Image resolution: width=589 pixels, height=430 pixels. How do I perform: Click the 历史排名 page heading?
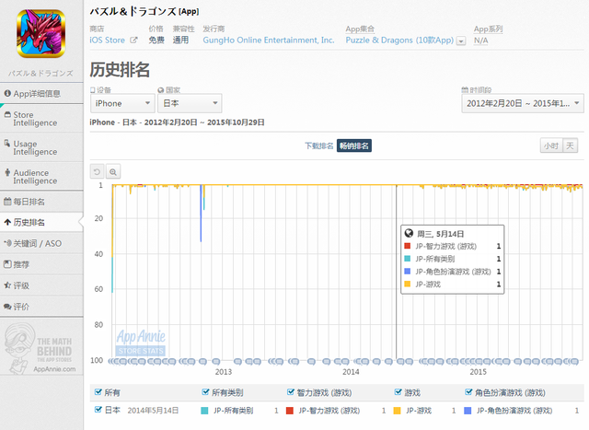[120, 70]
